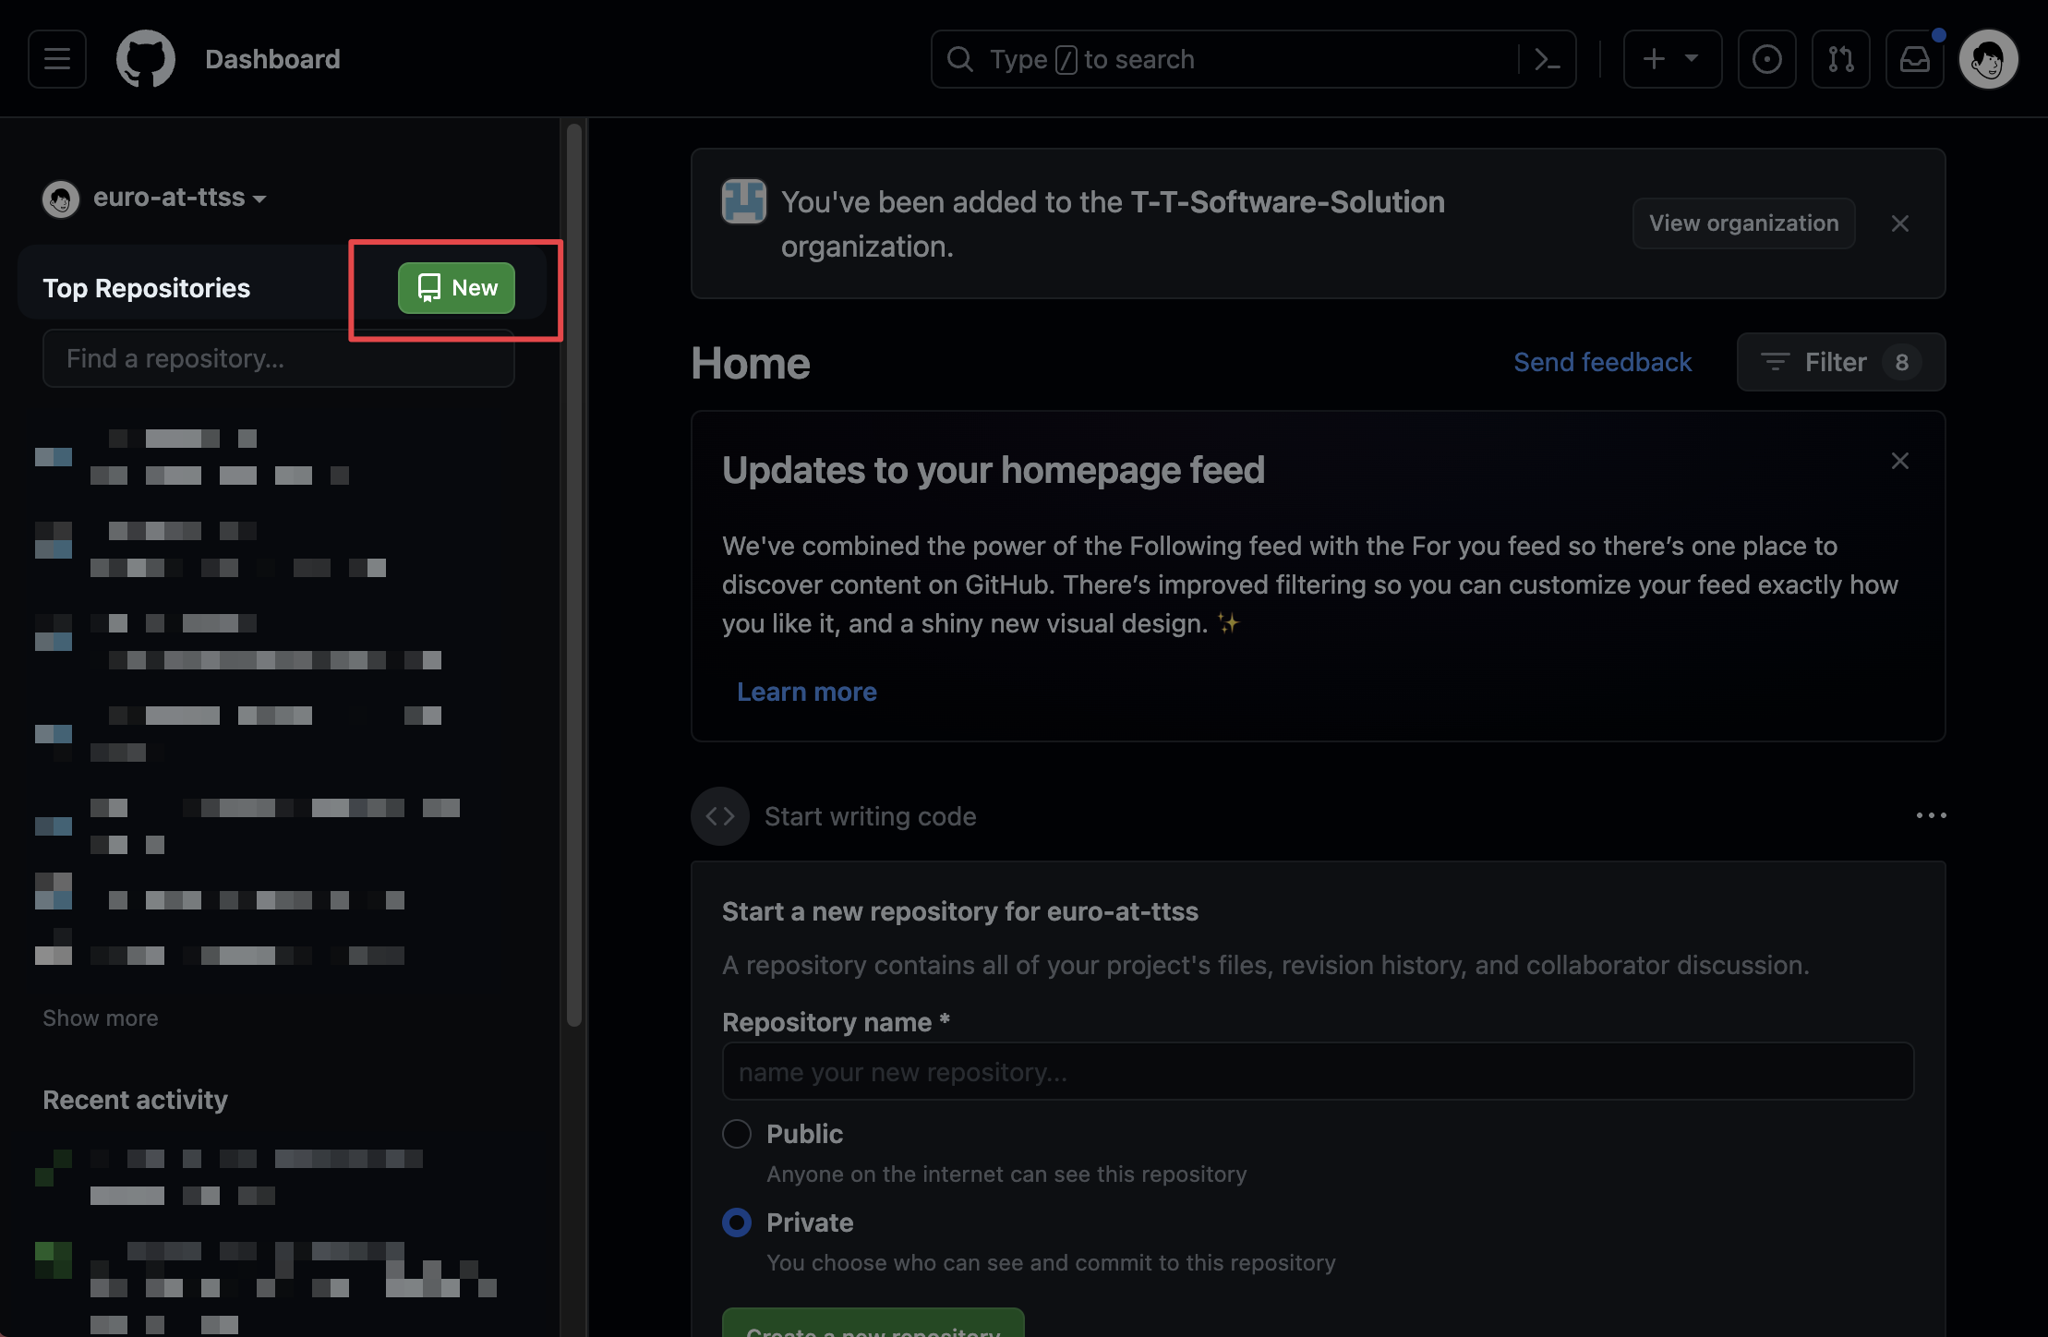Close the Updates to your homepage feed card
Viewport: 2048px width, 1337px height.
pos(1899,461)
